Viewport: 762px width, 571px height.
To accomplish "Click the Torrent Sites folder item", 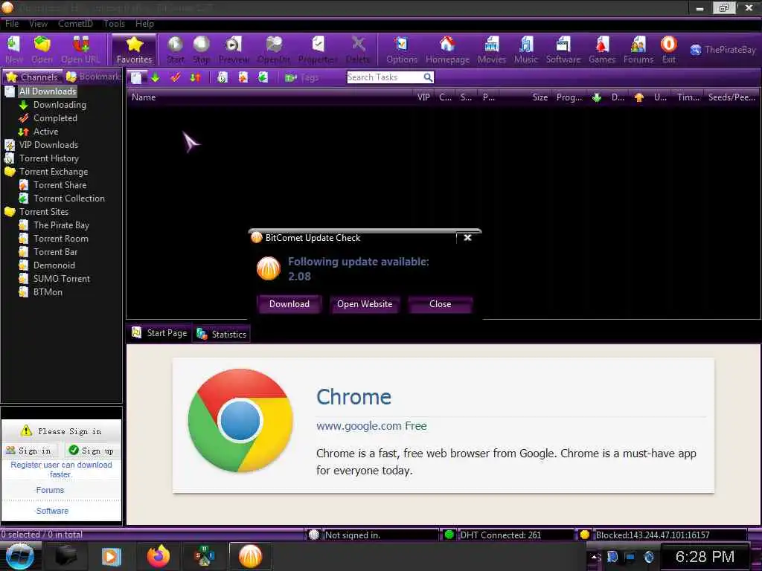I will 44,212.
